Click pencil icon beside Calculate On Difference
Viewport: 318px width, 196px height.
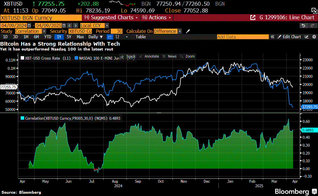(188, 31)
